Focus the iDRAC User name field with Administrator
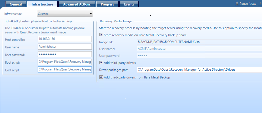The height and width of the screenshot is (113, 262). click(65, 47)
